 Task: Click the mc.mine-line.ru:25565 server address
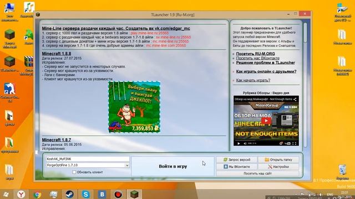[170, 41]
